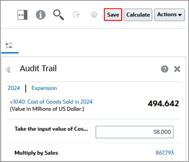
Task: Close the Audit Trail panel
Action: coord(177,69)
